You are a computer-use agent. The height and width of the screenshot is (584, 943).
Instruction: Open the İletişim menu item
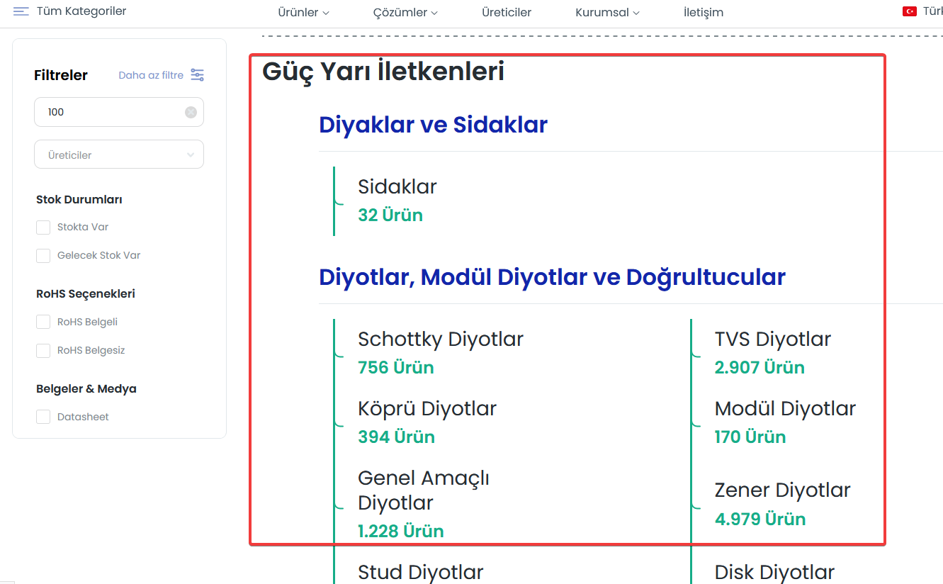click(703, 13)
